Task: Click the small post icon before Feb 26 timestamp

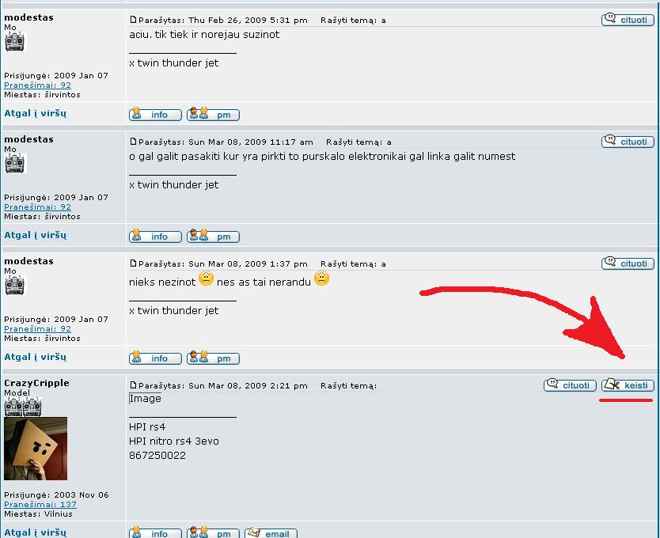Action: tap(133, 20)
